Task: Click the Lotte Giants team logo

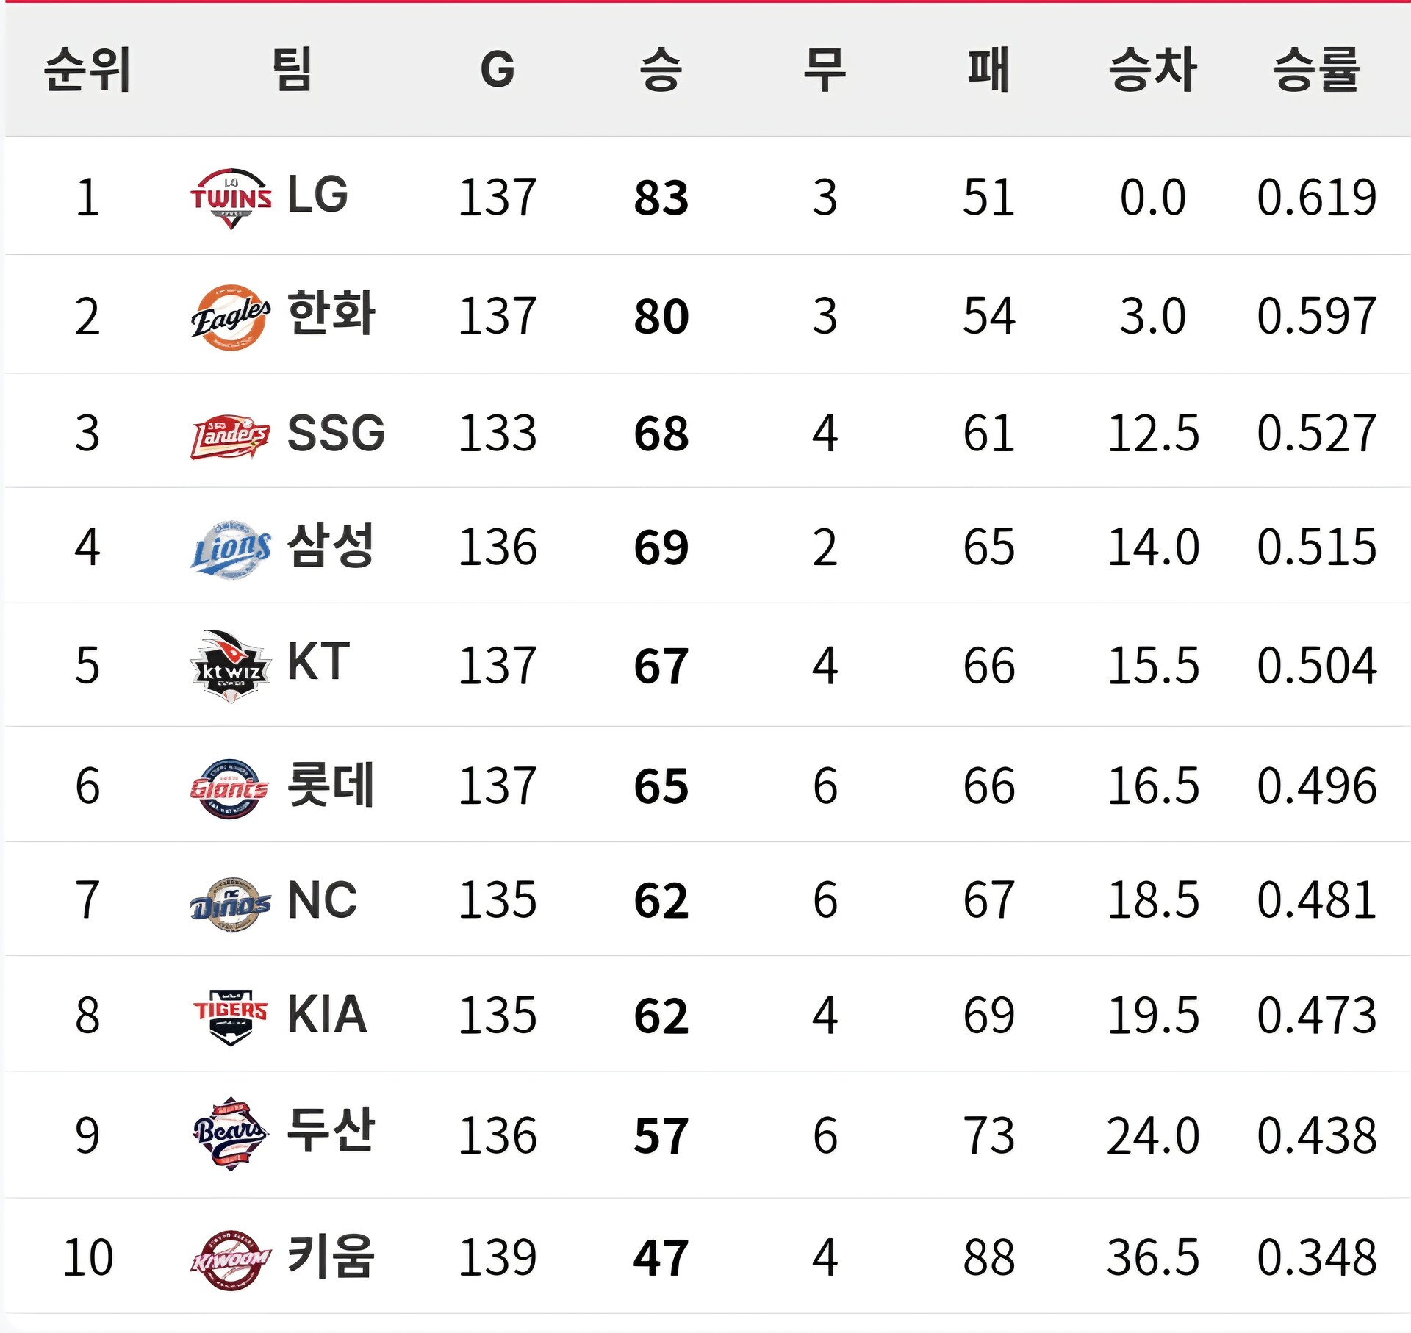Action: pos(229,788)
